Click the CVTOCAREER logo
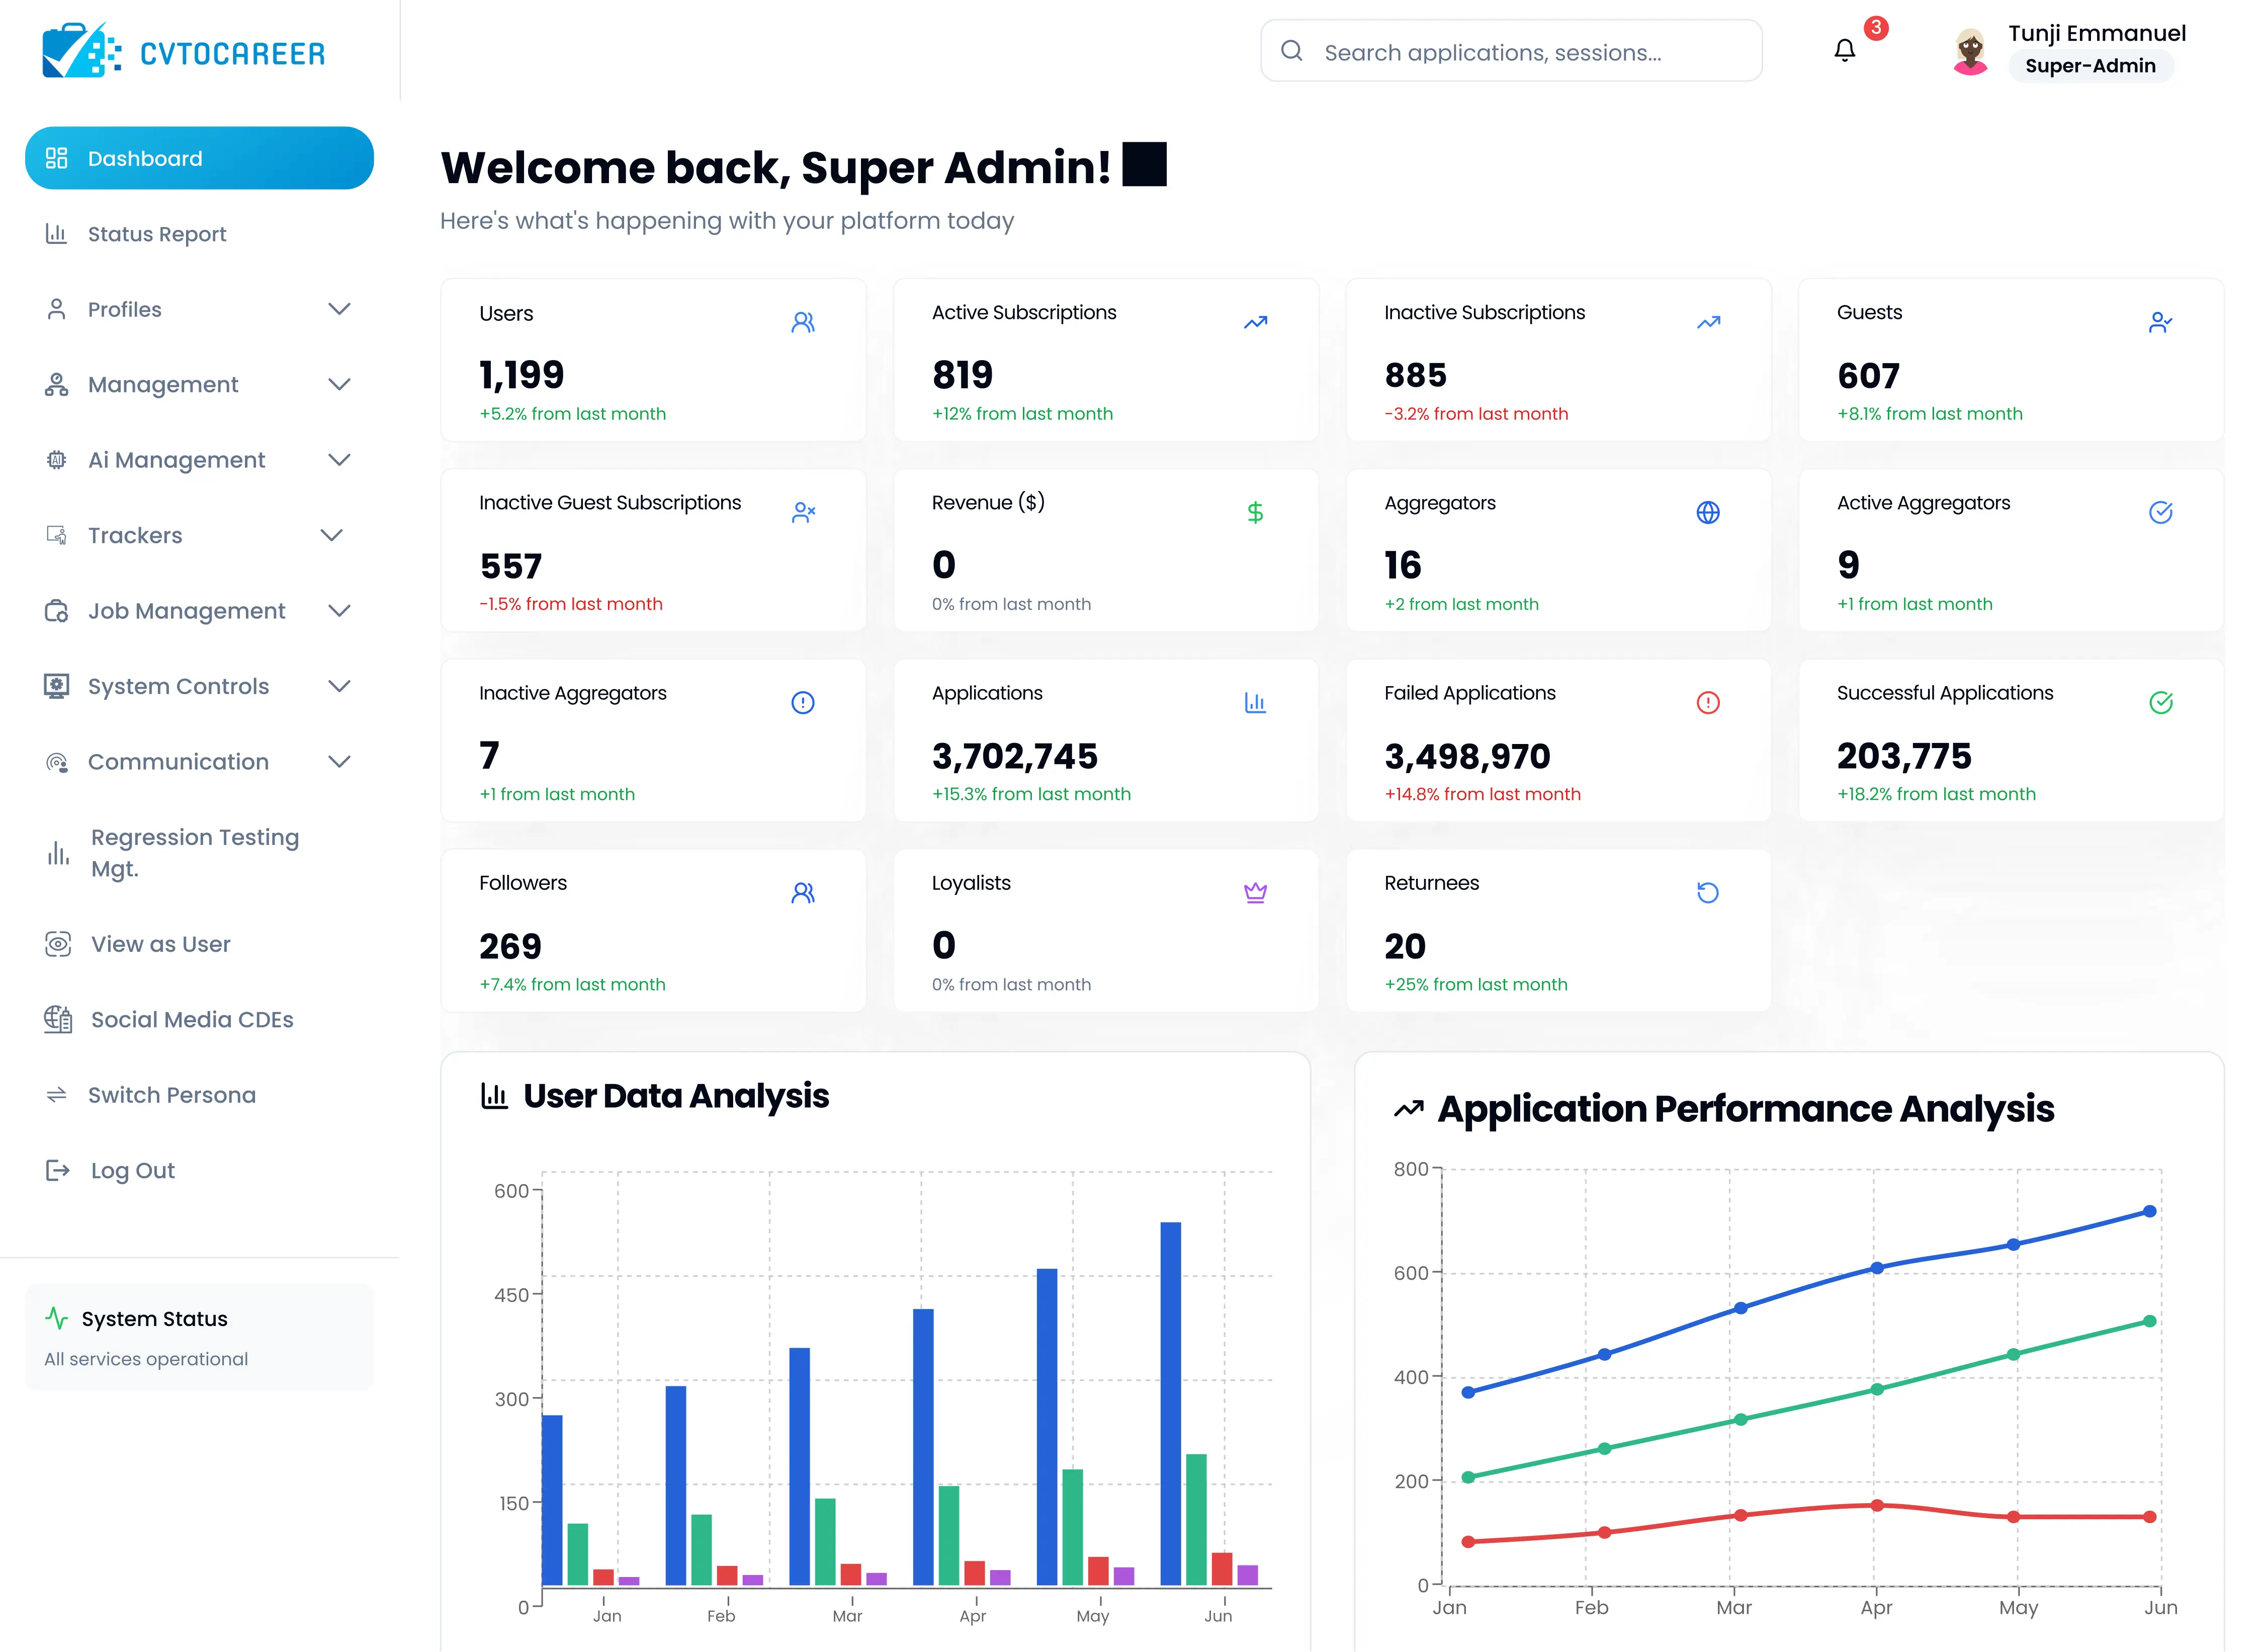This screenshot has width=2263, height=1652. pyautogui.click(x=184, y=51)
